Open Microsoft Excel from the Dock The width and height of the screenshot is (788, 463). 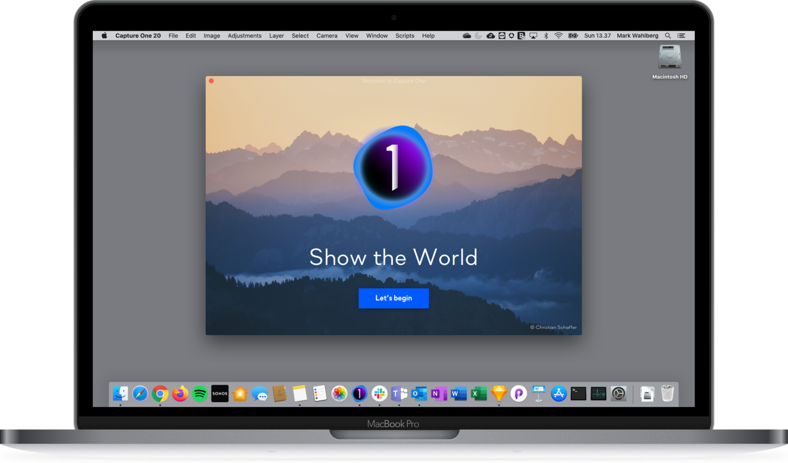(478, 394)
